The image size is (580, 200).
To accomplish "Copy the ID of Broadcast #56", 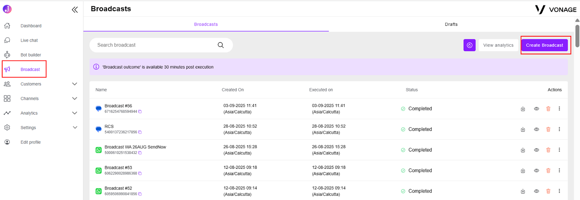I will pos(140,112).
